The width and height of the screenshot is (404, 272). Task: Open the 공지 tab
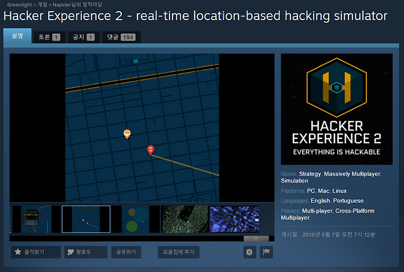tap(84, 37)
